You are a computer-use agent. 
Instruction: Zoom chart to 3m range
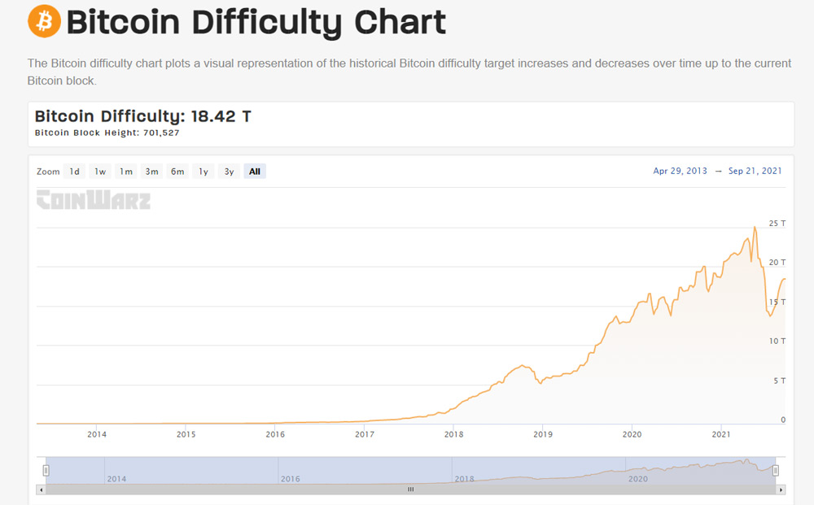[151, 172]
